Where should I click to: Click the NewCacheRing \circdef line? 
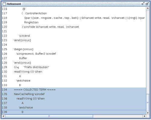click(x=29, y=94)
